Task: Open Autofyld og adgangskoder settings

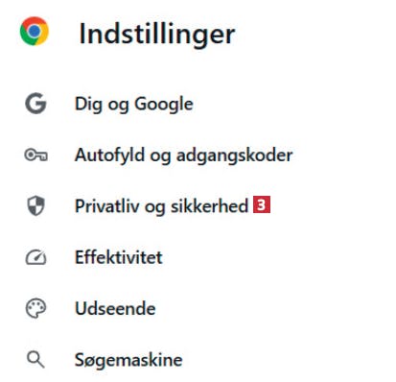Action: click(x=184, y=155)
